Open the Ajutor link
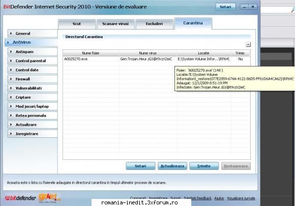 click(219, 198)
